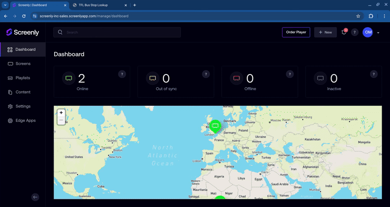Collapse the sidebar with the arrow button
This screenshot has height=207, width=390.
click(x=35, y=197)
